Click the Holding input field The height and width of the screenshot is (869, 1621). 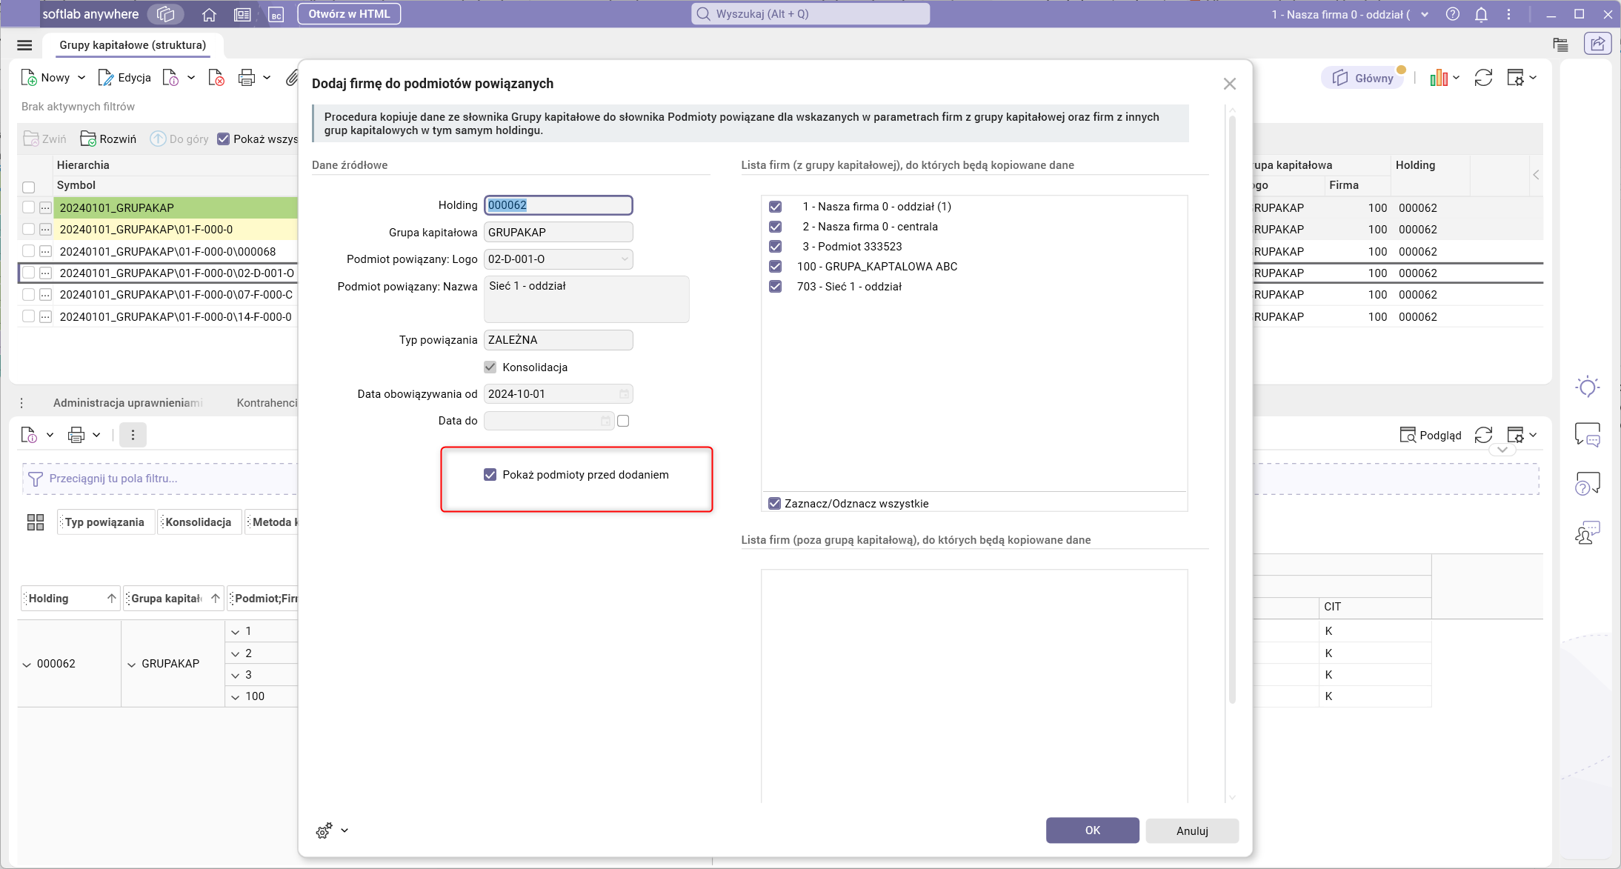tap(558, 205)
